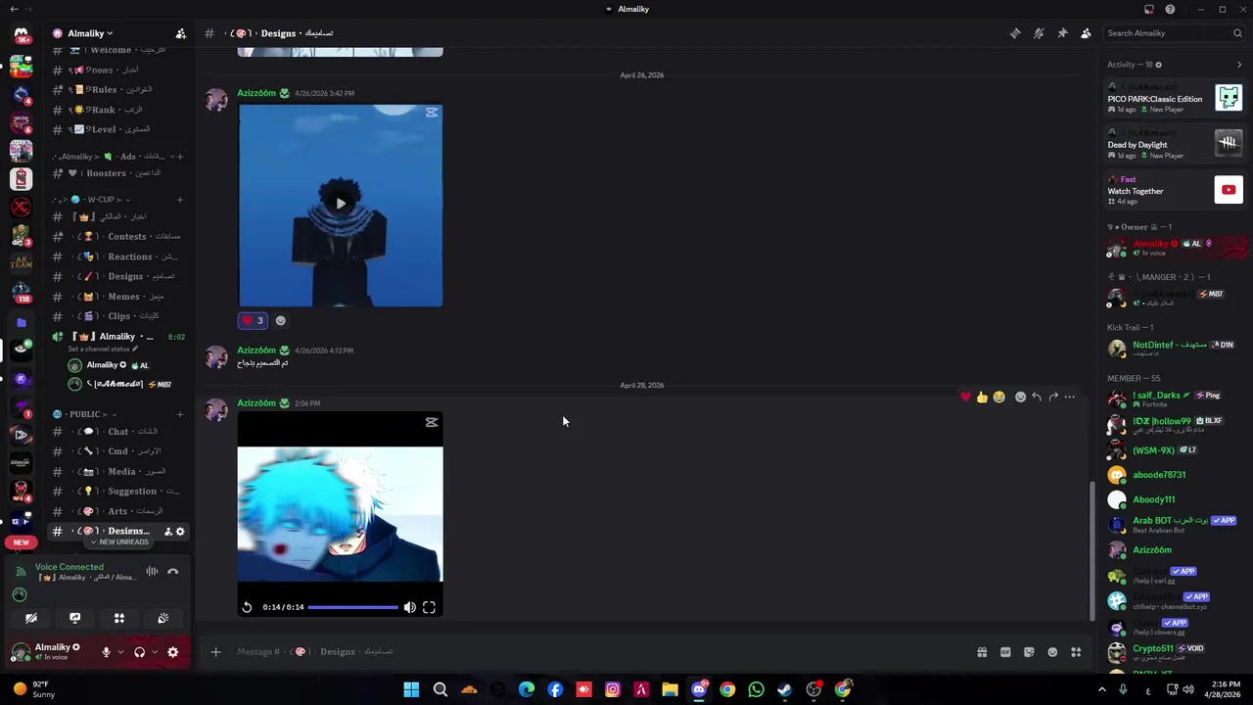Image resolution: width=1253 pixels, height=705 pixels.
Task: Open the Contests channel
Action: (117, 236)
